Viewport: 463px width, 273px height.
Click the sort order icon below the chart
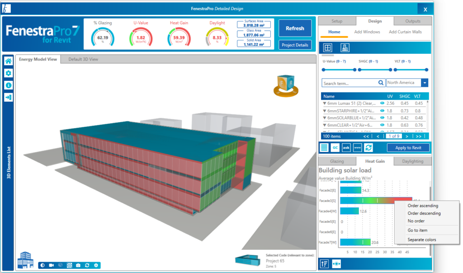[x=324, y=264]
